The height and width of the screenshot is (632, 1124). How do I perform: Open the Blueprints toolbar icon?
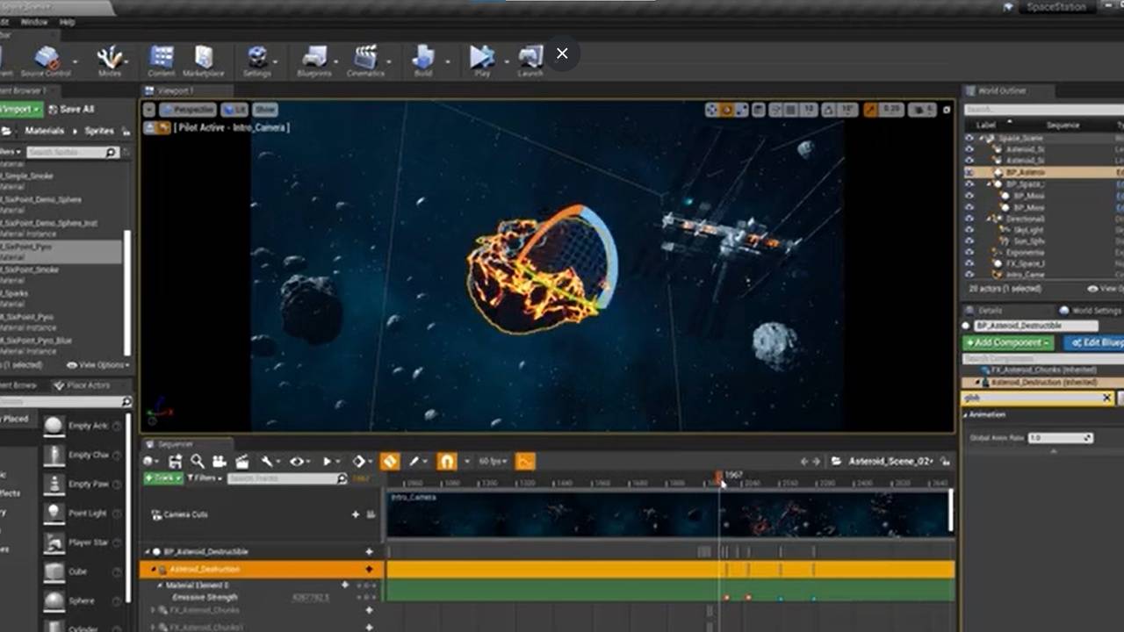point(314,56)
